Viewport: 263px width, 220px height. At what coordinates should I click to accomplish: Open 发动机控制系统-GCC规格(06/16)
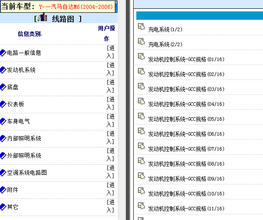(x=186, y=134)
